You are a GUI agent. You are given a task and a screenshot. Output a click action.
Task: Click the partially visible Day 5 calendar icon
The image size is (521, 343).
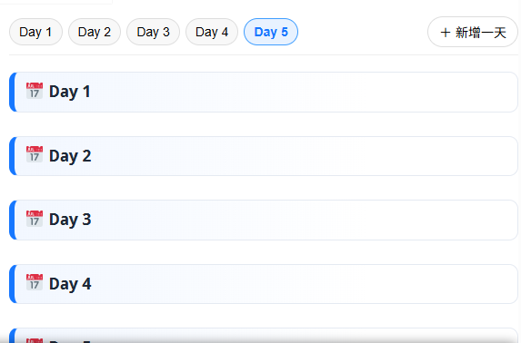pyautogui.click(x=35, y=340)
